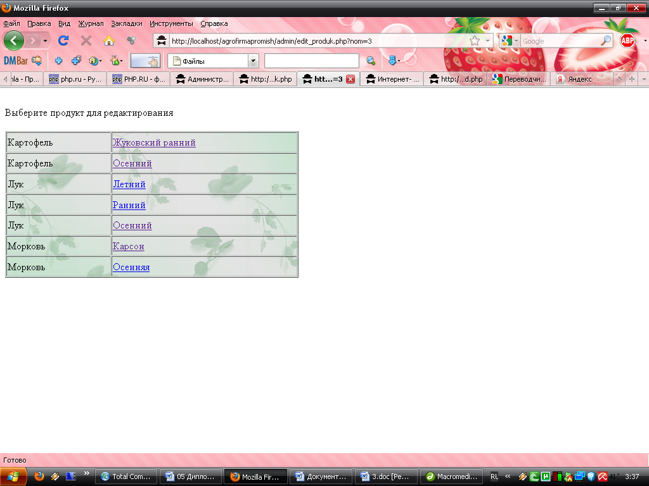The height and width of the screenshot is (486, 649).
Task: Switch to the http:/...k.php tab
Action: pos(266,79)
